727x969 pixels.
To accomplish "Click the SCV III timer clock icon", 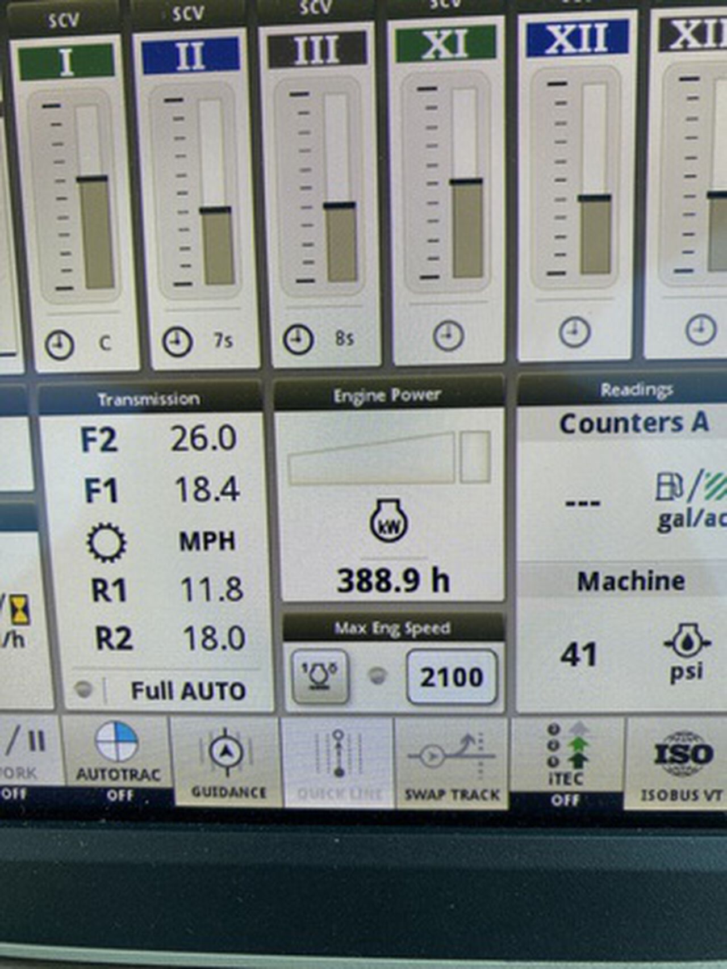I will point(298,339).
